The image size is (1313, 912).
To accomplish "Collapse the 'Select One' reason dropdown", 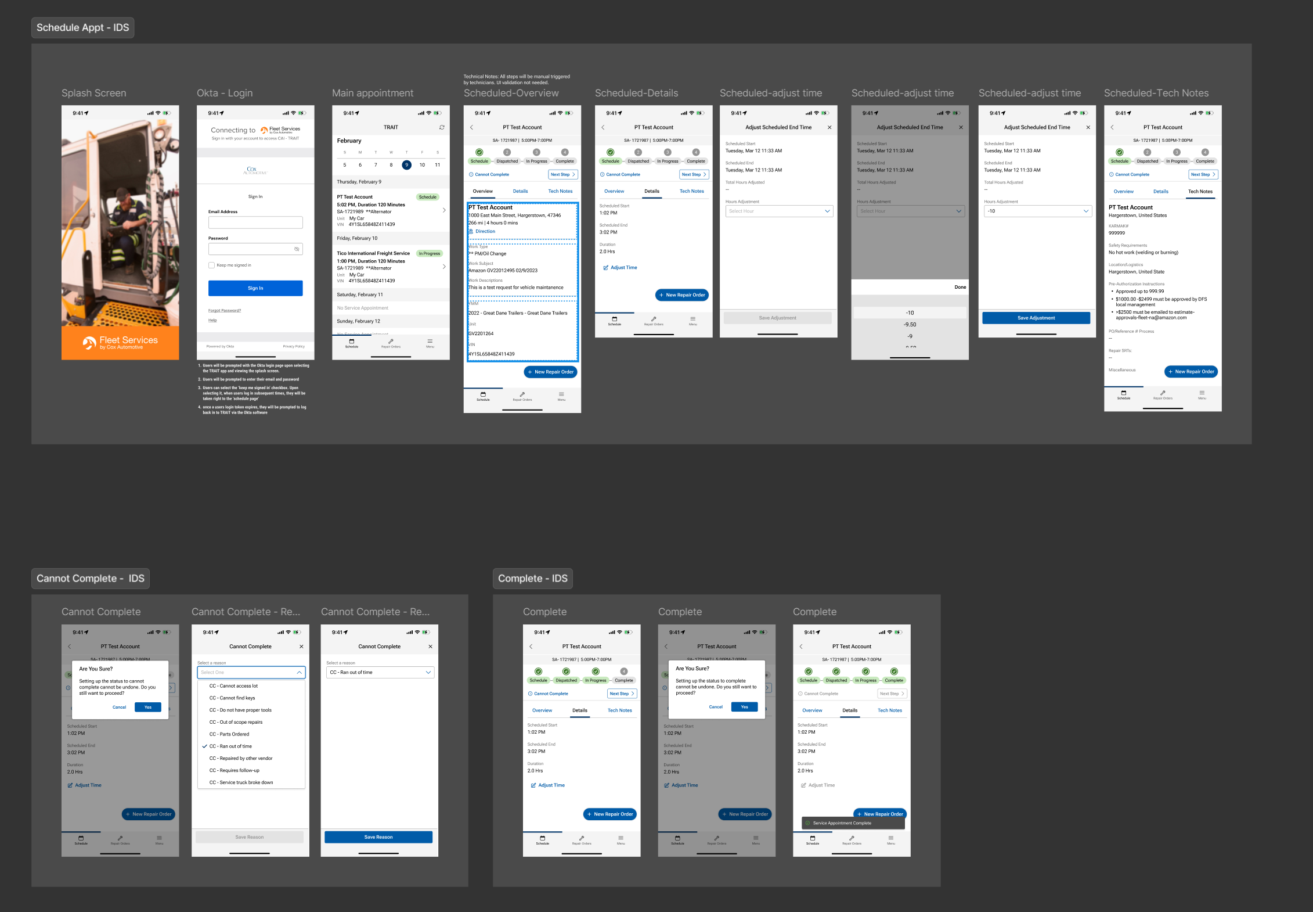I will (x=299, y=673).
